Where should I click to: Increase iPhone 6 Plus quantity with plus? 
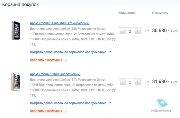(138, 31)
